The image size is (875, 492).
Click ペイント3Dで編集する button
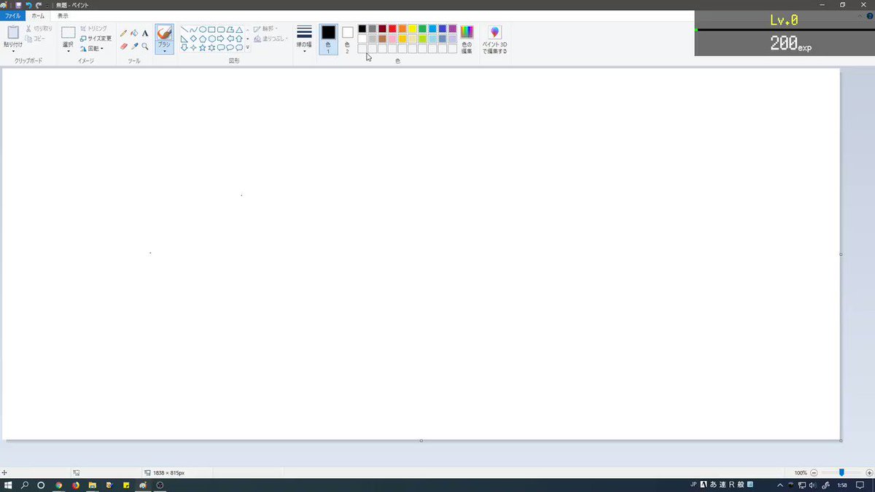tap(495, 39)
